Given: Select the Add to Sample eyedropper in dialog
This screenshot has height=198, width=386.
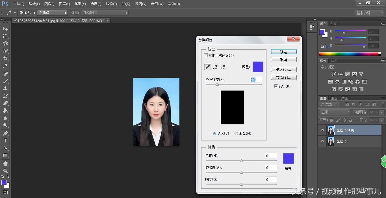Looking at the screenshot, I should coord(215,67).
